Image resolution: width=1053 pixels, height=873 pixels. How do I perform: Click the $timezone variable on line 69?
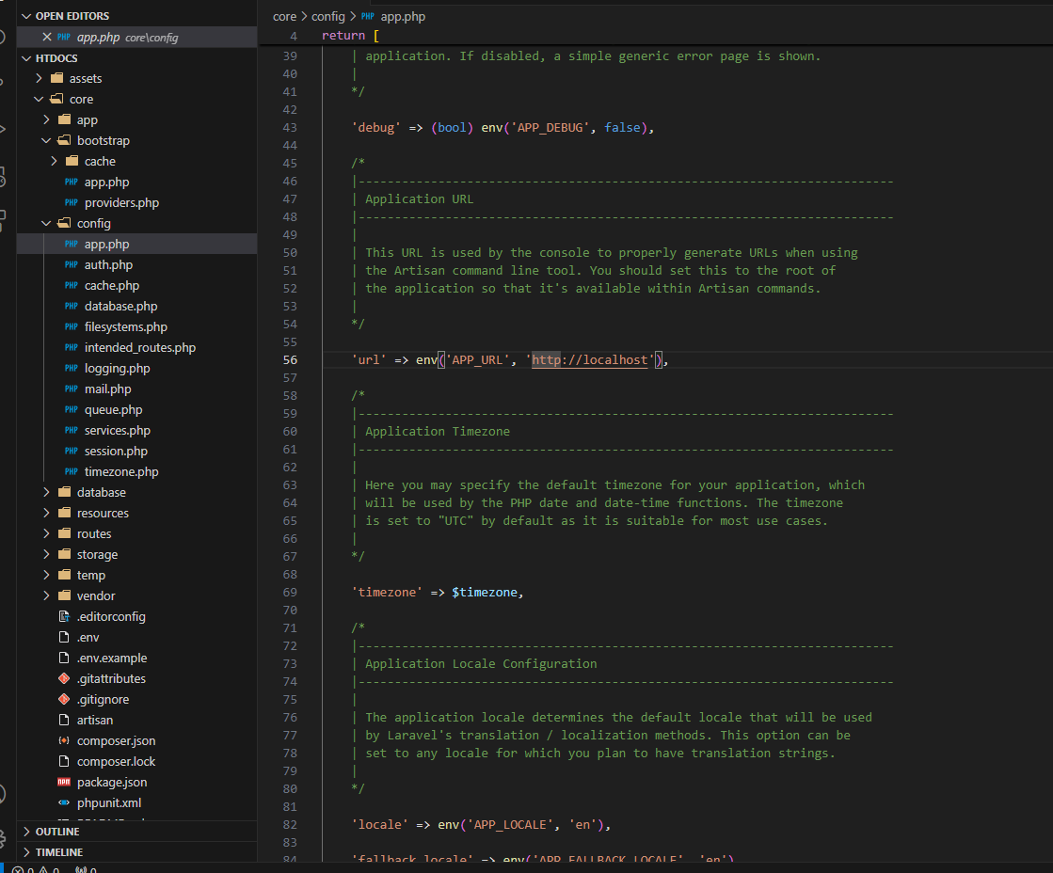(x=485, y=593)
